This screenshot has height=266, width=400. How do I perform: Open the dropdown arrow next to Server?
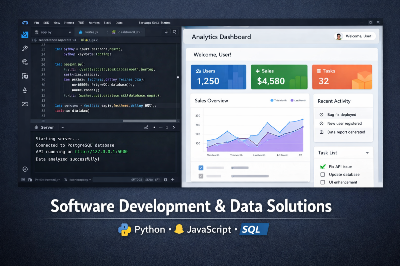click(63, 128)
